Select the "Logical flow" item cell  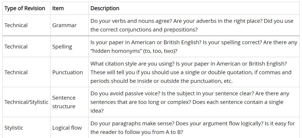point(67,128)
